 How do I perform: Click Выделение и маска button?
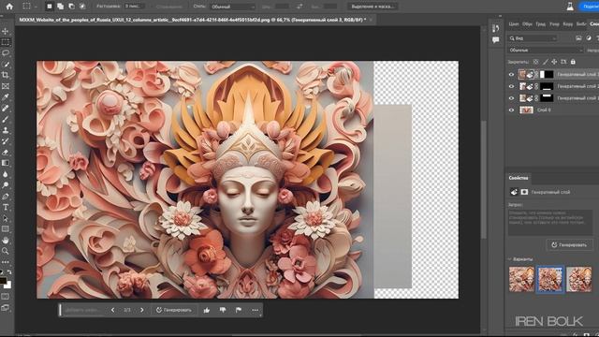[373, 7]
